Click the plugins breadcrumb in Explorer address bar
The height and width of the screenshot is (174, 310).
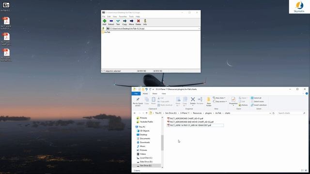click(x=208, y=113)
